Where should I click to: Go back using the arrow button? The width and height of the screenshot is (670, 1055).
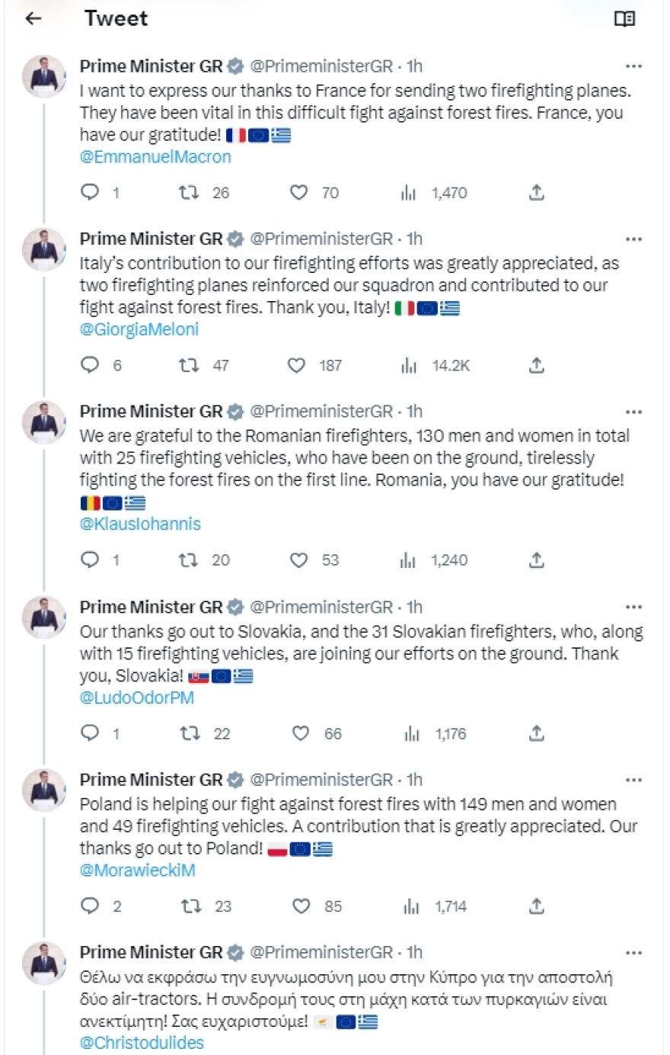32,18
